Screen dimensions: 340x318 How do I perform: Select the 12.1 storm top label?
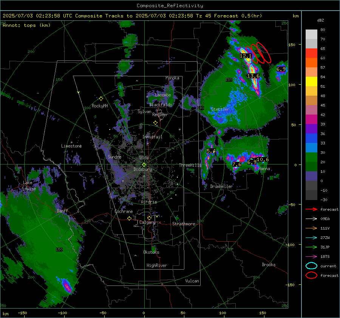246,56
